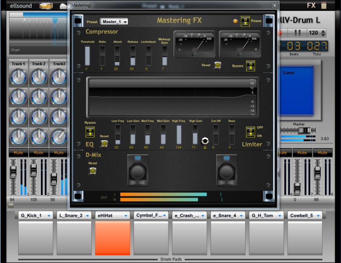The height and width of the screenshot is (263, 341).
Task: Select the Track3 tab
Action: [x=58, y=63]
